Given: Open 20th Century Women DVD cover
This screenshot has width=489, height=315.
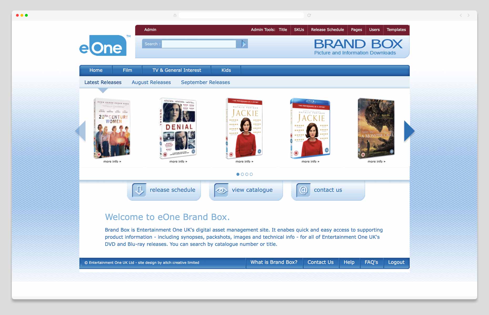Looking at the screenshot, I should [112, 128].
